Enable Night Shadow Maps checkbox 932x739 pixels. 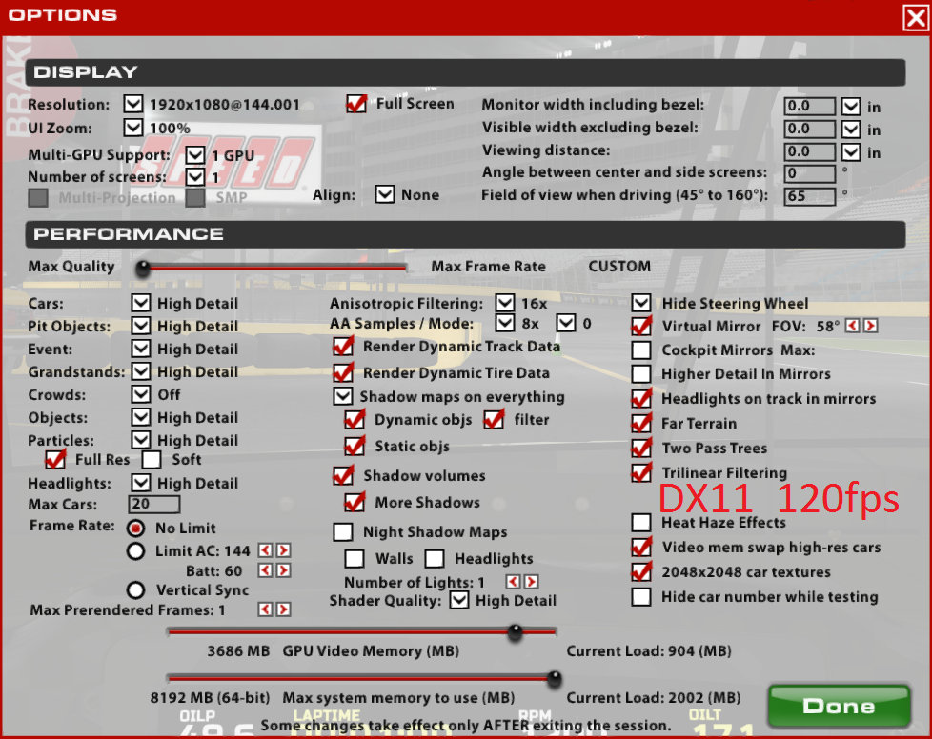pyautogui.click(x=343, y=532)
